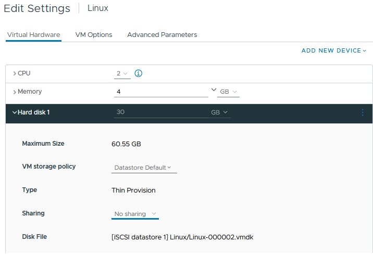Image resolution: width=373 pixels, height=255 pixels.
Task: Click the CPU info icon
Action: [139, 73]
